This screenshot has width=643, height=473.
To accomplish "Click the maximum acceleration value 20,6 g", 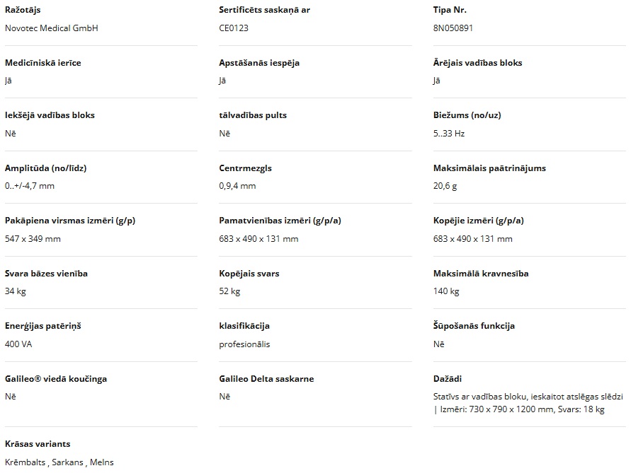I will 445,186.
